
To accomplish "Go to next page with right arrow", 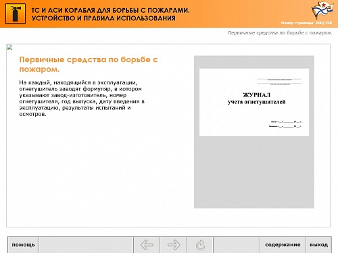I will 174,245.
